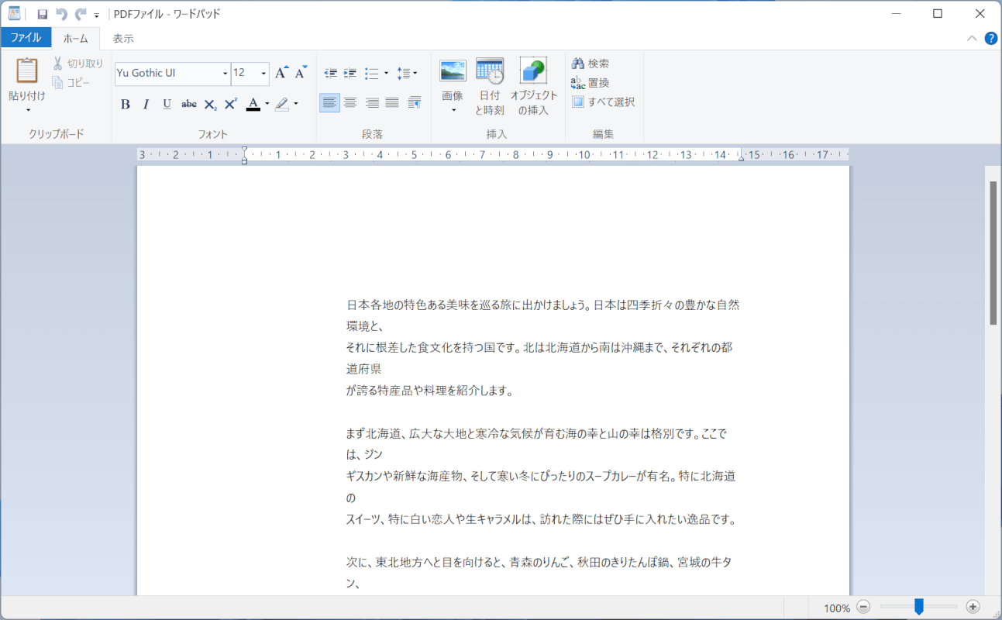Click 切り取り (cut) button
Image resolution: width=1002 pixels, height=620 pixels.
pyautogui.click(x=78, y=64)
